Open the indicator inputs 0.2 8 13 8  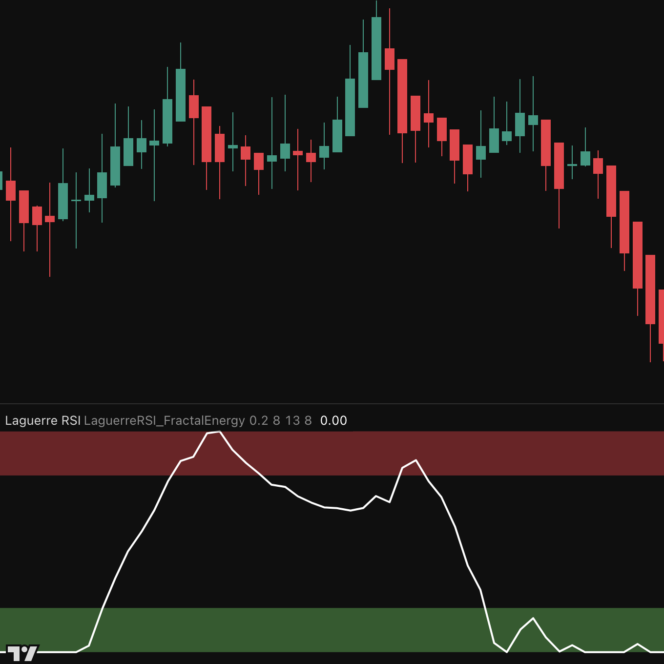coord(280,420)
